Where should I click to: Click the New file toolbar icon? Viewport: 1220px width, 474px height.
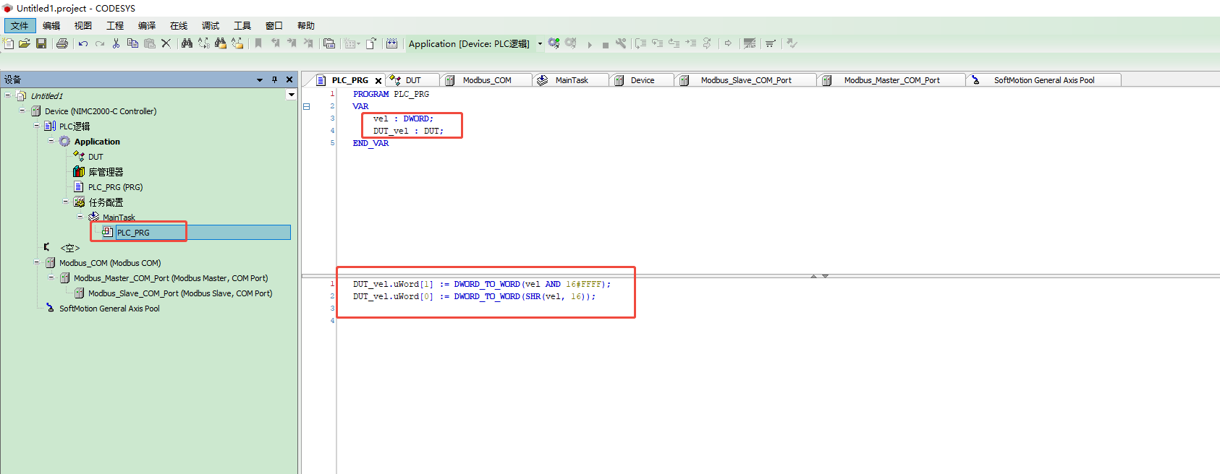(x=9, y=43)
